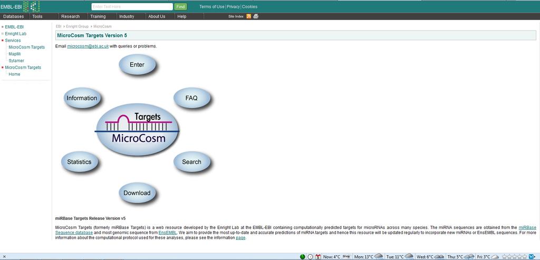Click the Monday forecast cloud icon
This screenshot has height=260, width=540.
point(379,256)
